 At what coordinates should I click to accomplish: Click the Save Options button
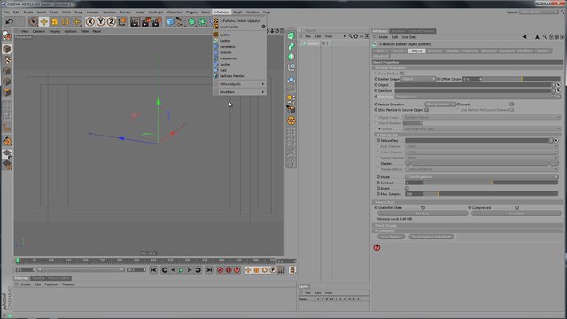click(391, 237)
